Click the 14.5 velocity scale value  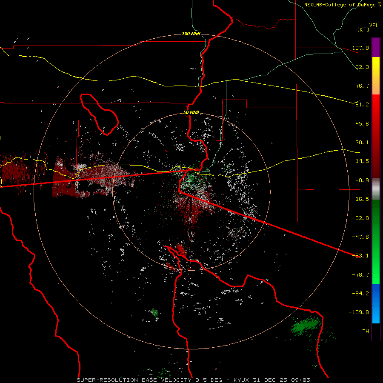(x=362, y=161)
